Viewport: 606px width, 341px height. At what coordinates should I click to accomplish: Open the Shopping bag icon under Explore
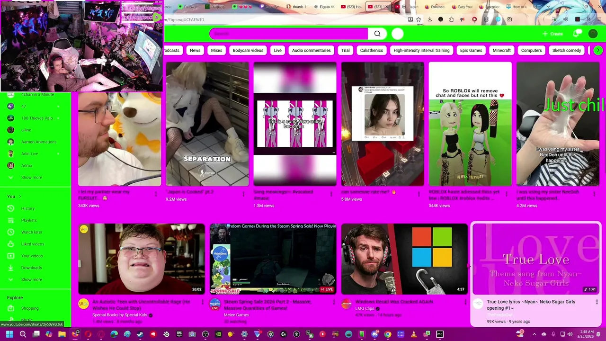click(x=10, y=308)
